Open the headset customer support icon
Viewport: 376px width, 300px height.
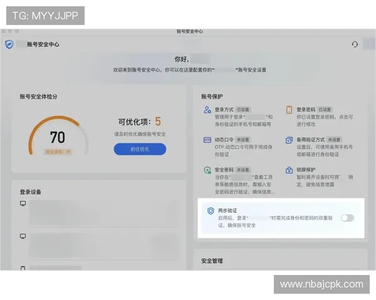355,44
